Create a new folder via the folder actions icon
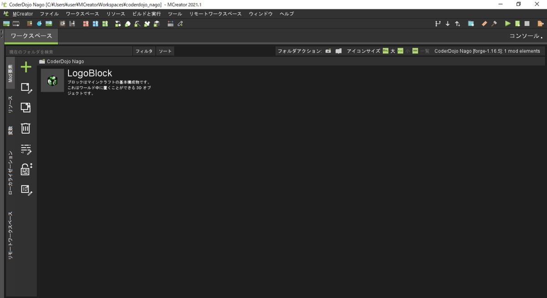 click(328, 51)
